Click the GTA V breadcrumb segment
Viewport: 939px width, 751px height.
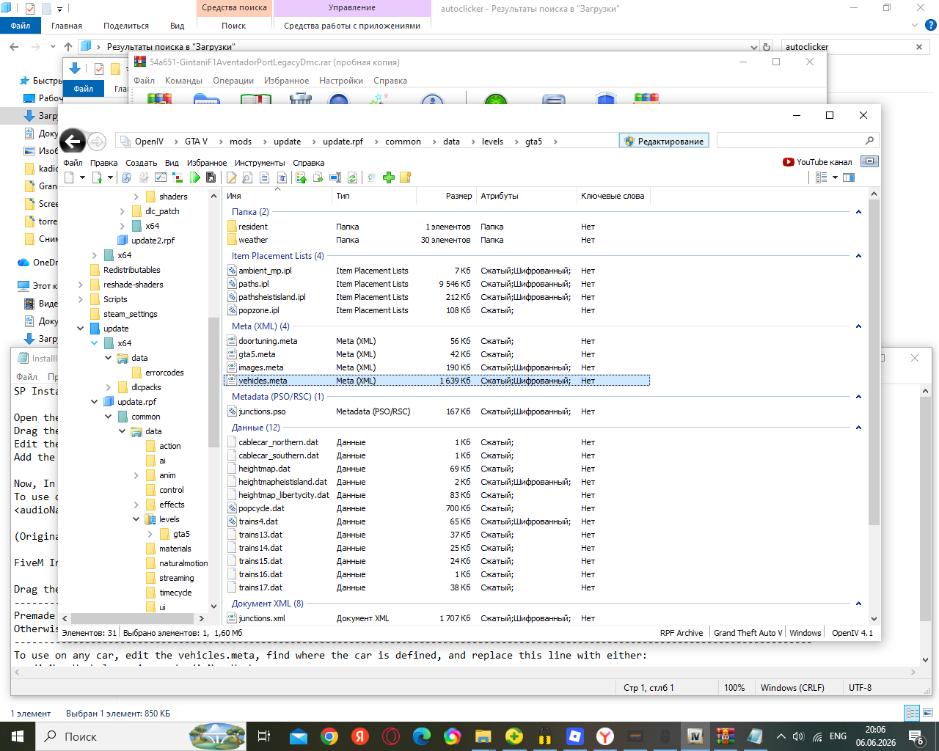(196, 142)
